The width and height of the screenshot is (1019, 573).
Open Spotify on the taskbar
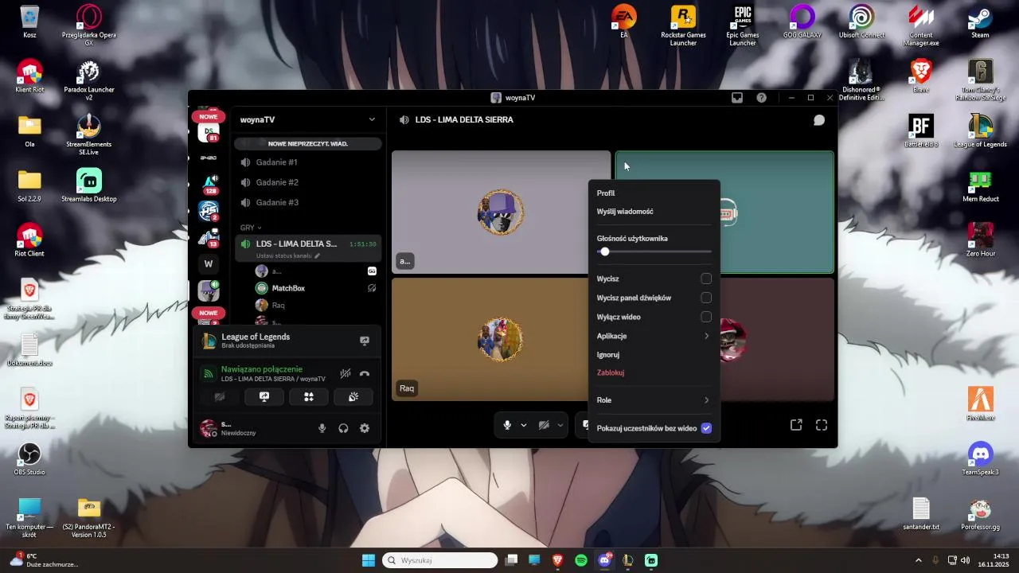tap(581, 560)
